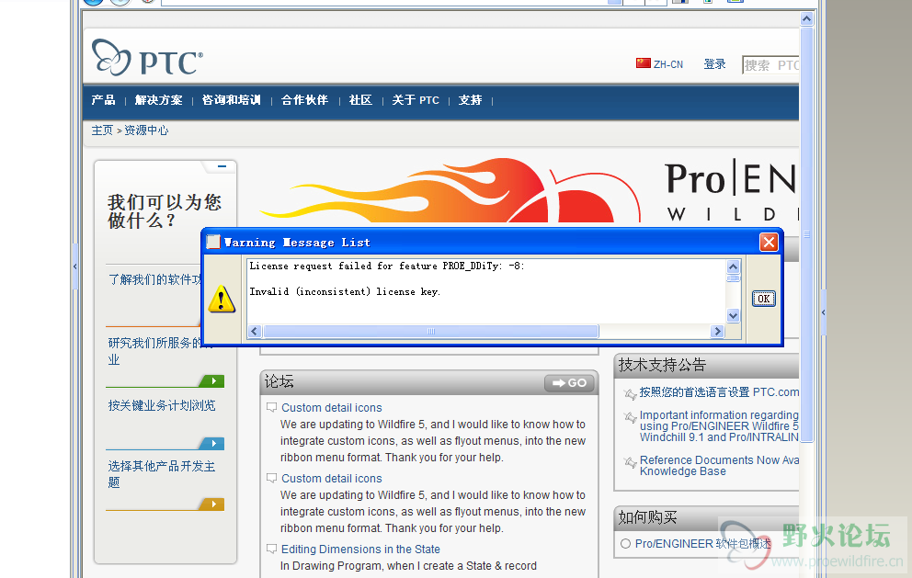This screenshot has height=578, width=912.
Task: Click the speech bubble icon of second Custom detail icons
Action: [x=271, y=479]
